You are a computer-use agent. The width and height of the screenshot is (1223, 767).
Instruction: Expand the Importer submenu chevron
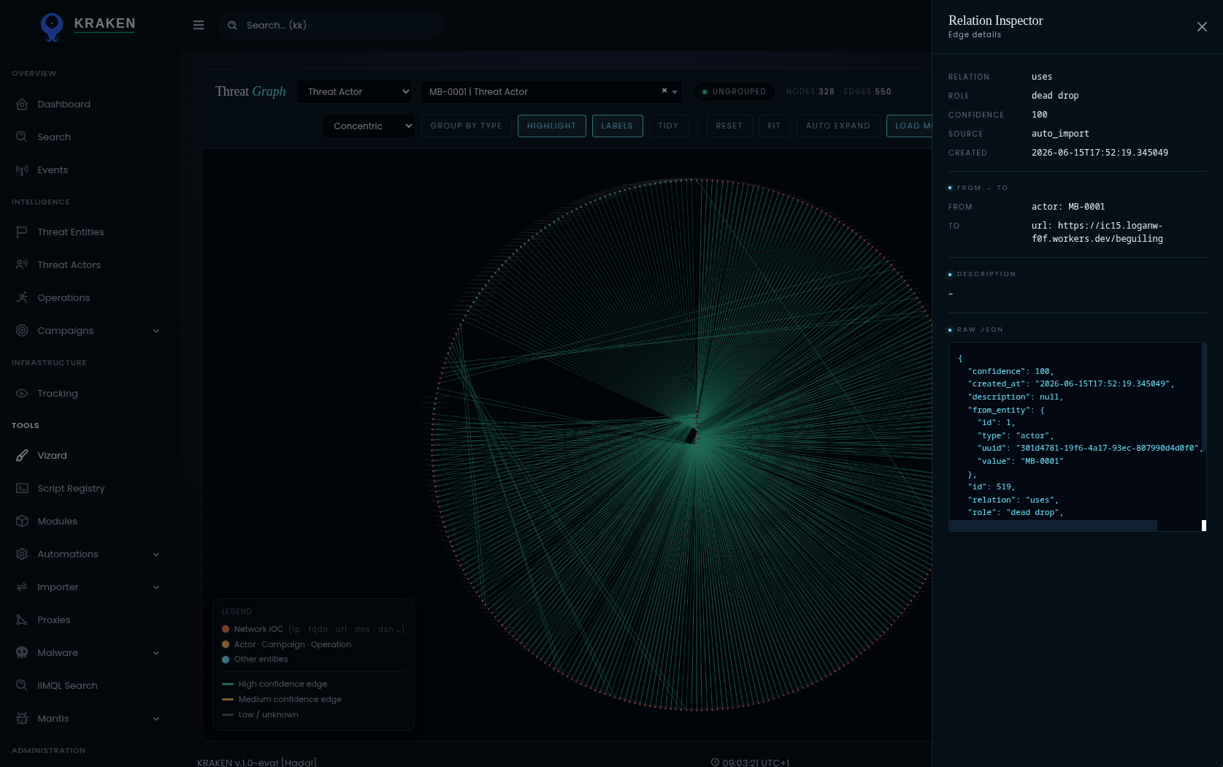(156, 587)
